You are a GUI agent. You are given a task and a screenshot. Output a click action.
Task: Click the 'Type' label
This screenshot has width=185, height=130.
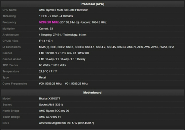coord(6,78)
